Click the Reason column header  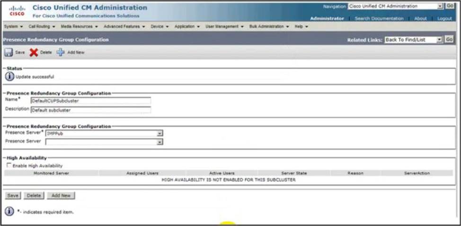point(355,173)
